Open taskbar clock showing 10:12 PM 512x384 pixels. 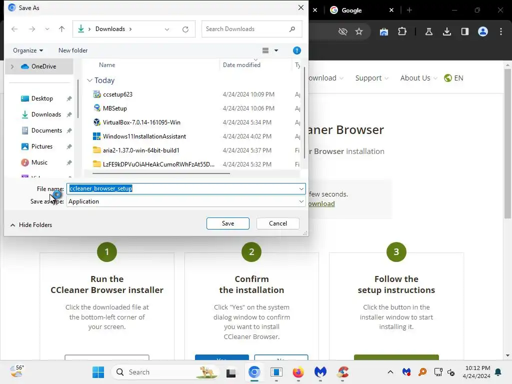476,372
